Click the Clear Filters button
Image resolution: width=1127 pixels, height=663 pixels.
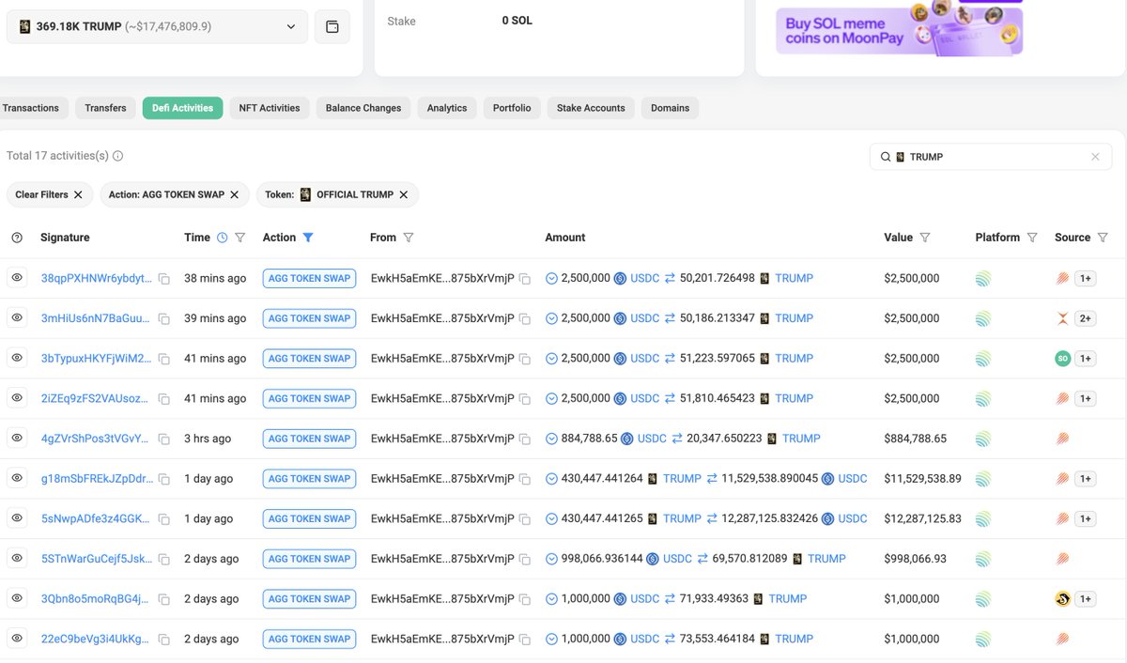[50, 194]
